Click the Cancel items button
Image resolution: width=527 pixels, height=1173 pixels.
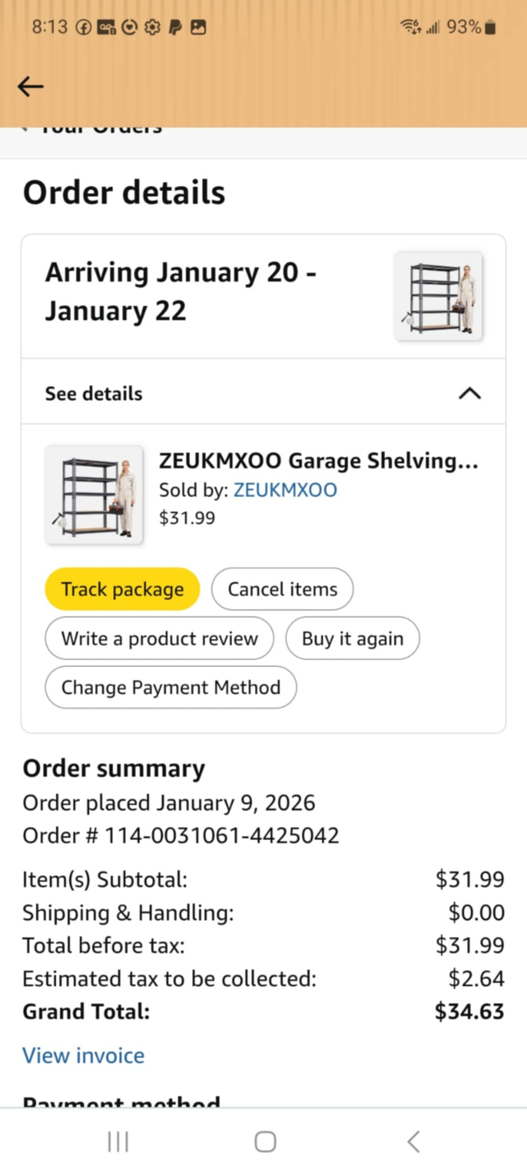click(x=282, y=589)
